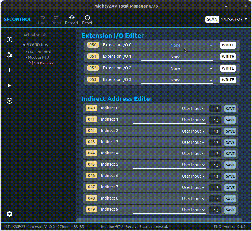Collapse the 57600 bps tree node
The width and height of the screenshot is (252, 231).
(x=25, y=45)
